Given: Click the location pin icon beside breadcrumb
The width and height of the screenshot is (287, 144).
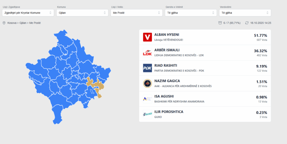Looking at the screenshot, I should click(4, 23).
